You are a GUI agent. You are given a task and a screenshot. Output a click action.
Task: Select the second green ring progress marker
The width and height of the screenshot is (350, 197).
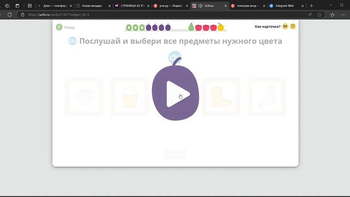(x=135, y=27)
